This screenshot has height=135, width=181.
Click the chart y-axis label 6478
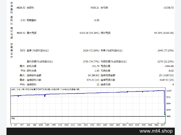click(169, 110)
